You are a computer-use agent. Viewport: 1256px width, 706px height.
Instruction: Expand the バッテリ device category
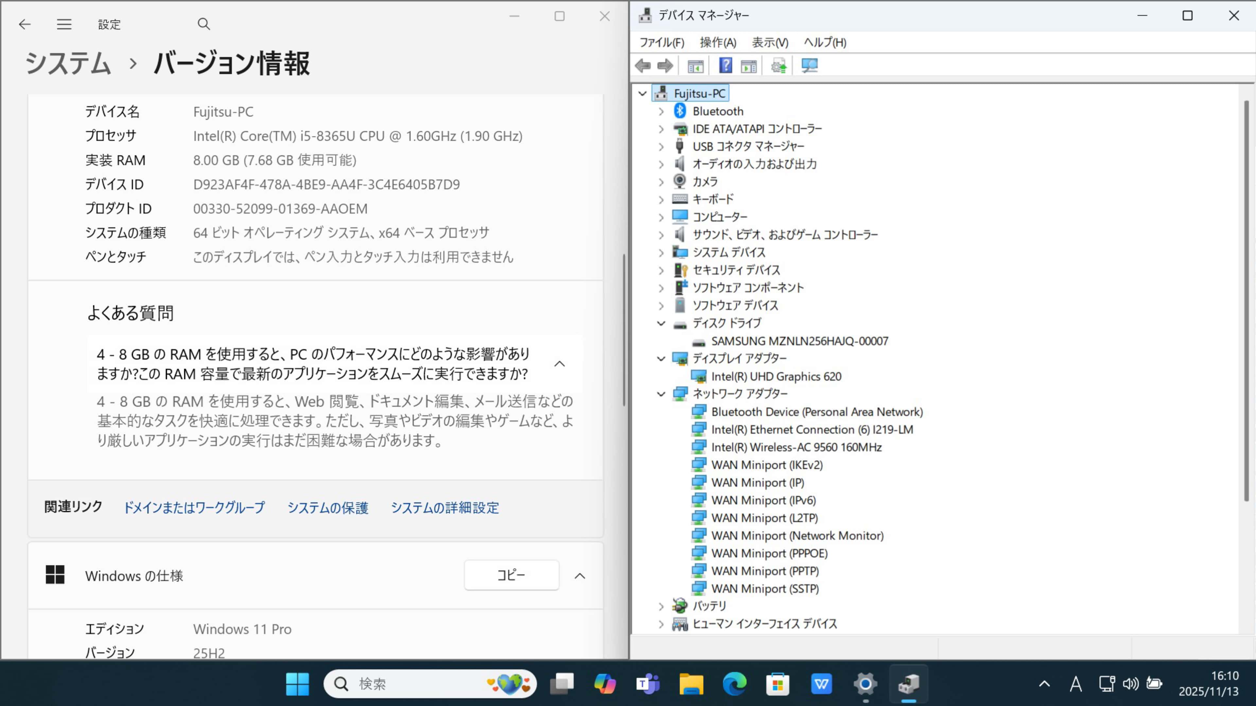click(661, 607)
